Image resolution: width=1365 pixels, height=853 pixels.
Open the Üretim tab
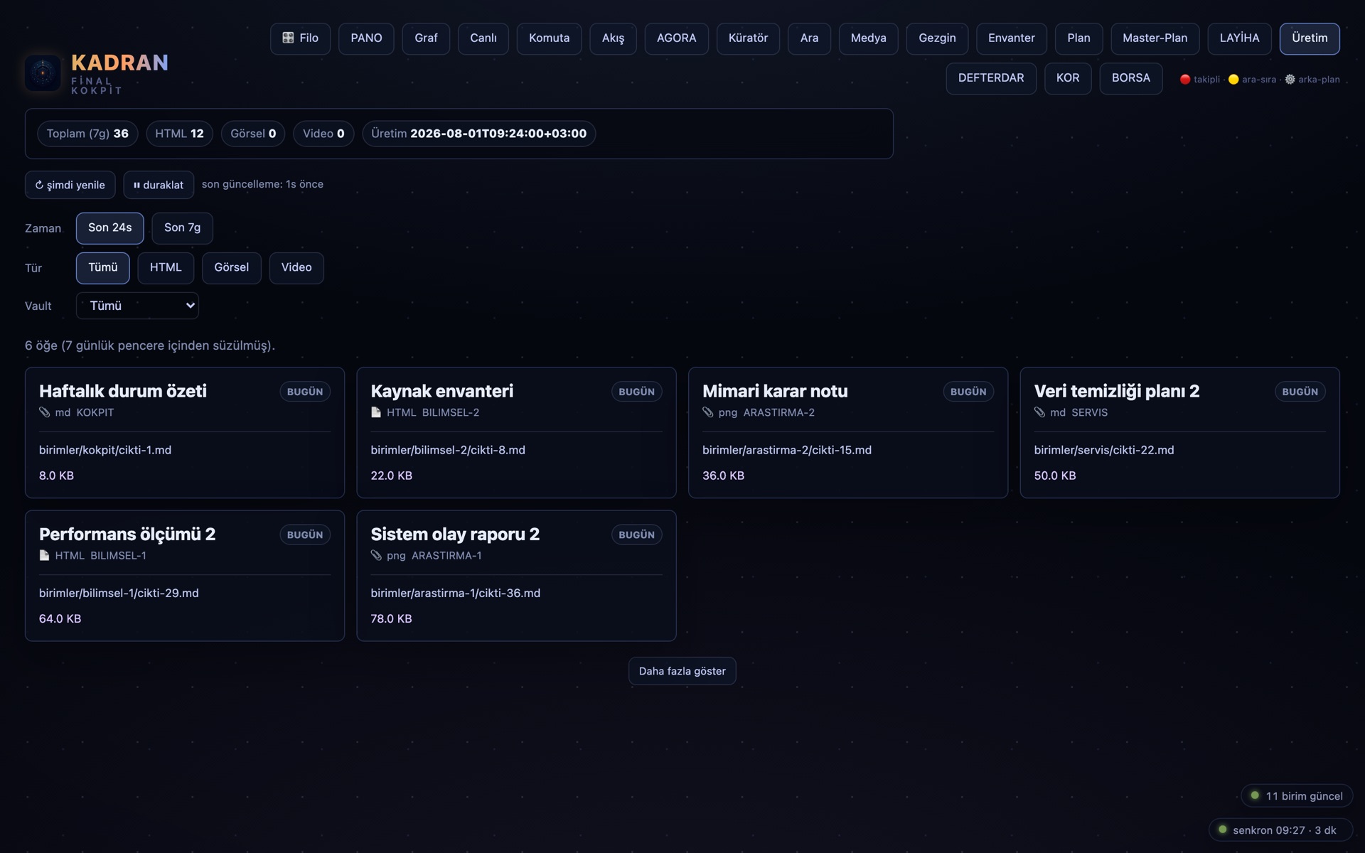pos(1310,38)
